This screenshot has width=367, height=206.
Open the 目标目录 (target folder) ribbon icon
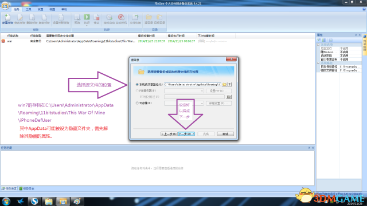coord(159,19)
